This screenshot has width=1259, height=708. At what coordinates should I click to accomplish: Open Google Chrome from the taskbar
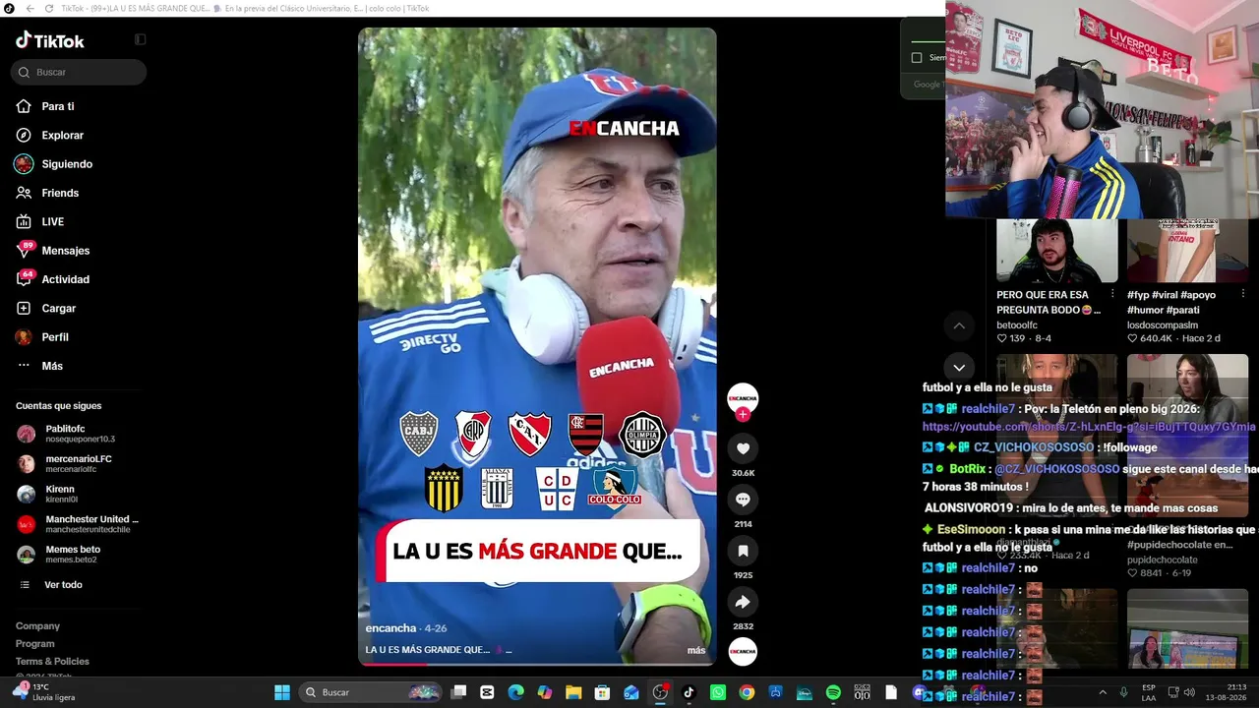(x=747, y=692)
